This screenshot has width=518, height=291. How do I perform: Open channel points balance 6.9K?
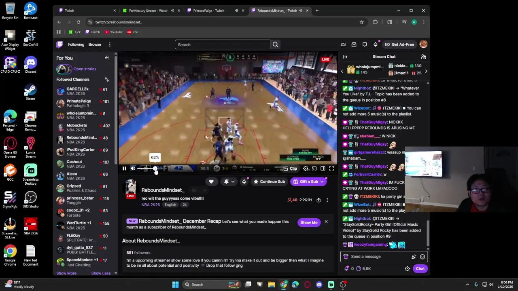pos(363,269)
